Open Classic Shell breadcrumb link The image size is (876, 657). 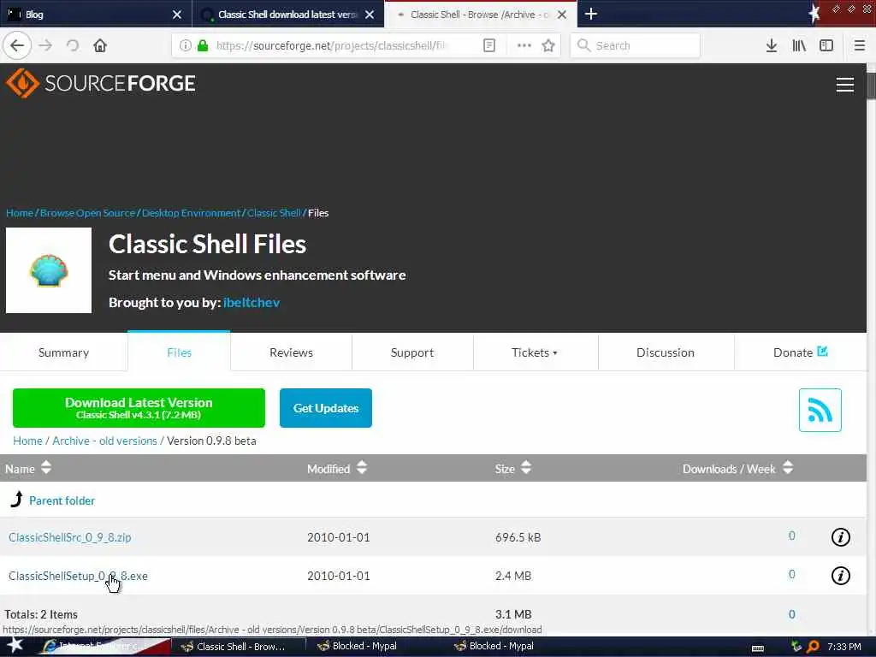pos(274,213)
